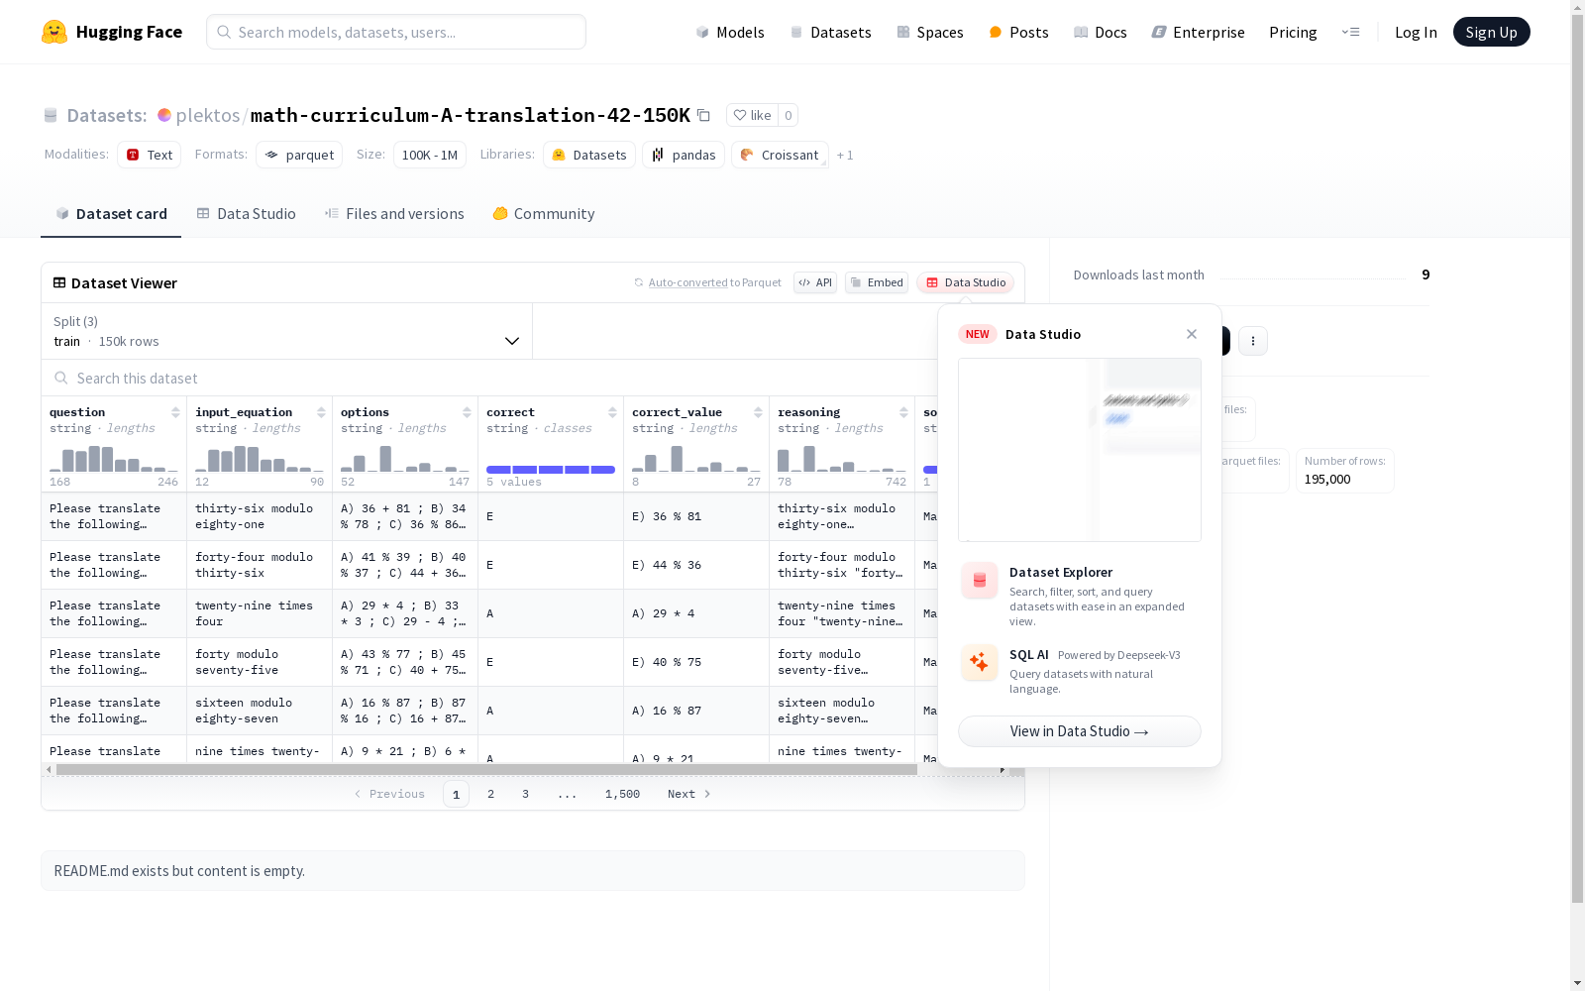Click the Croissant library tag
1585x991 pixels.
click(780, 155)
